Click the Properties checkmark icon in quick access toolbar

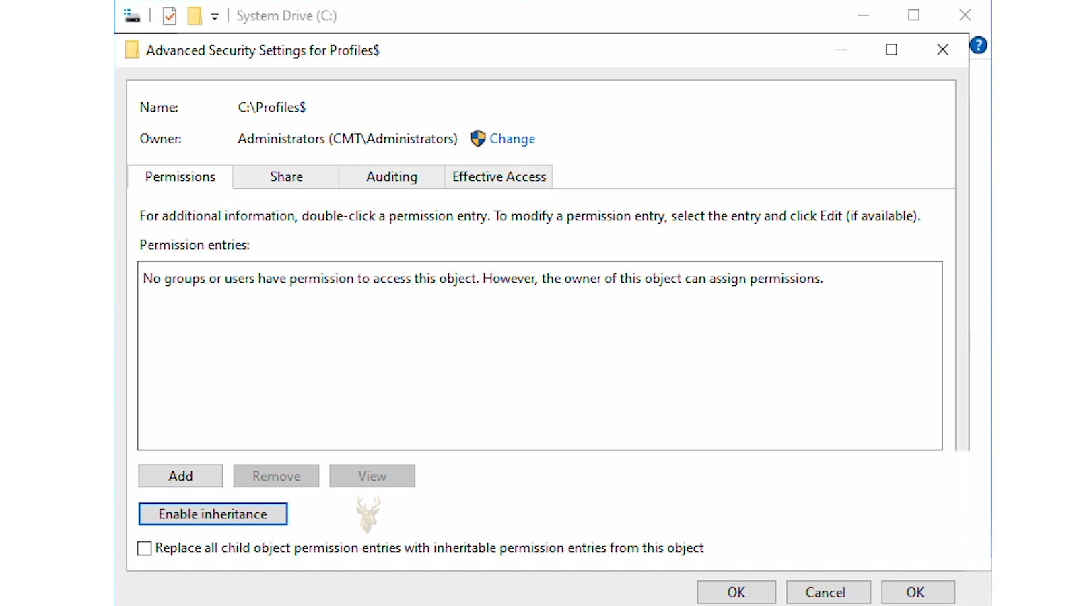(170, 15)
